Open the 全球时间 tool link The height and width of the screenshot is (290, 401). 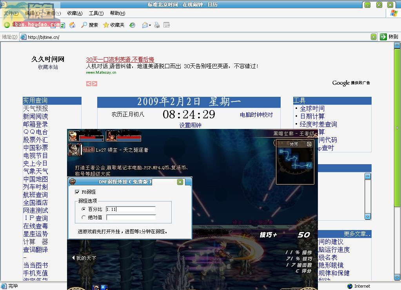312,109
